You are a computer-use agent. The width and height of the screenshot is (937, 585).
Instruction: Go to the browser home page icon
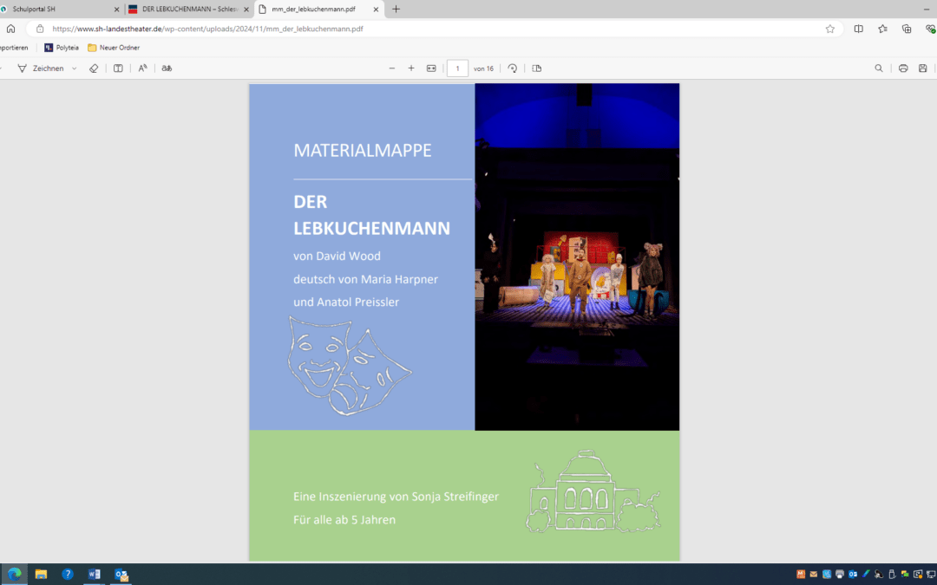(x=10, y=29)
